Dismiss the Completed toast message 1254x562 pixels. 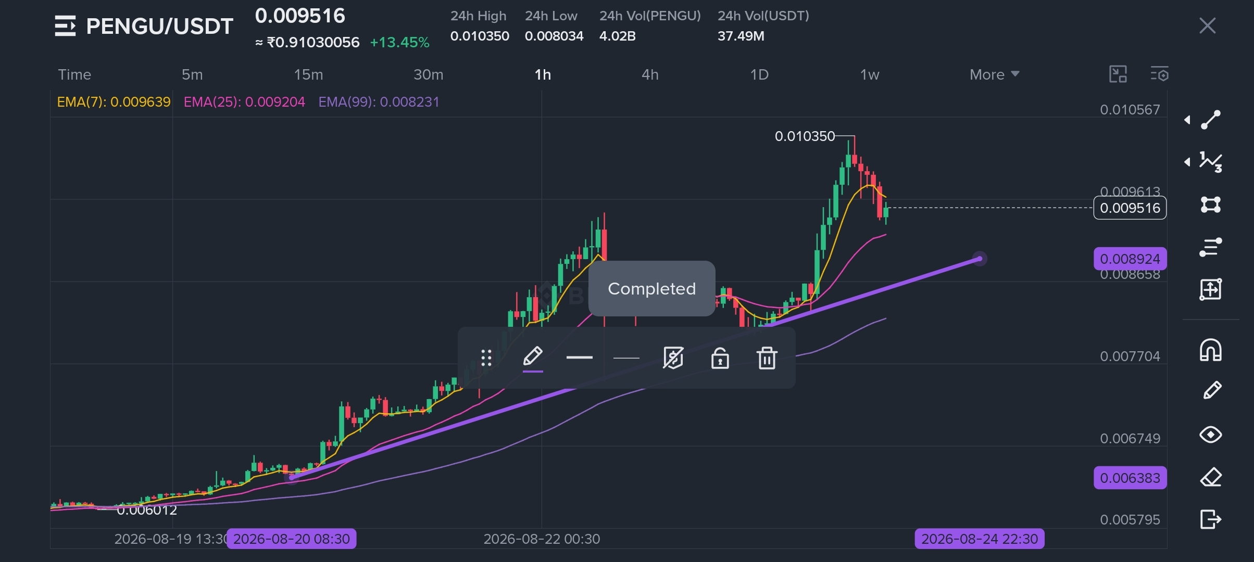pos(651,288)
